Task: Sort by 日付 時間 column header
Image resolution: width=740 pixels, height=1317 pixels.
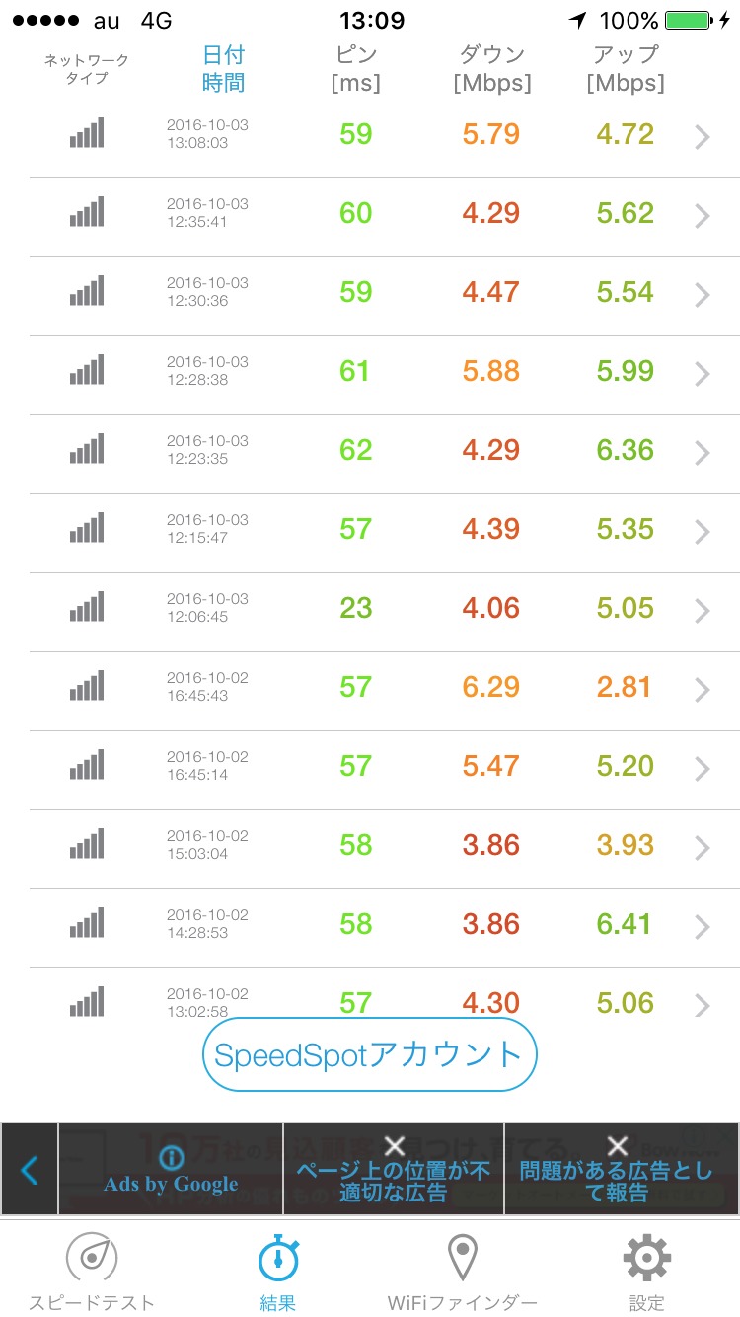Action: 223,69
